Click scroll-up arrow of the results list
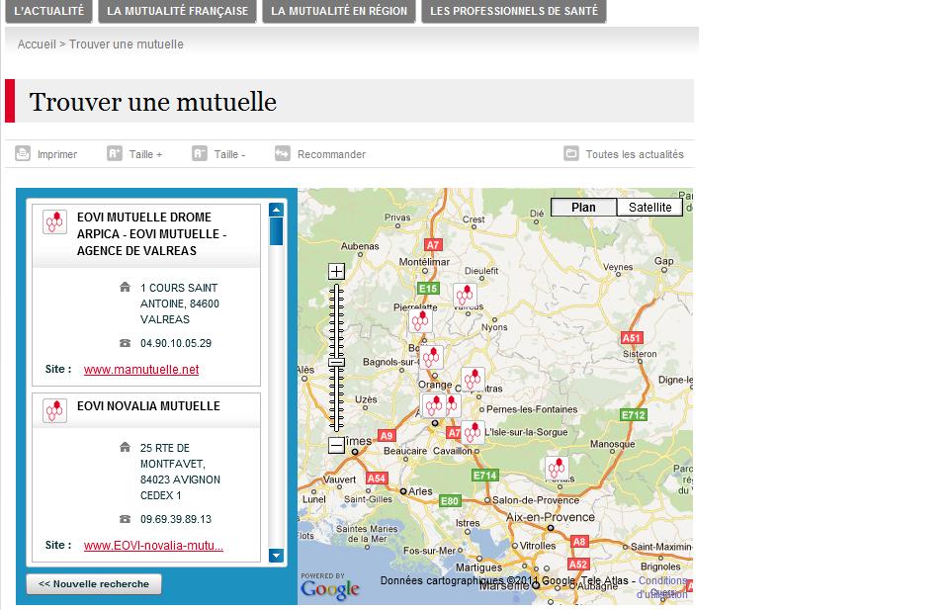Image resolution: width=949 pixels, height=610 pixels. tap(276, 210)
